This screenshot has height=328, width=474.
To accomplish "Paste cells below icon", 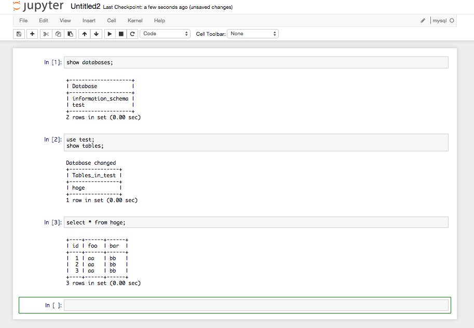I will click(70, 34).
